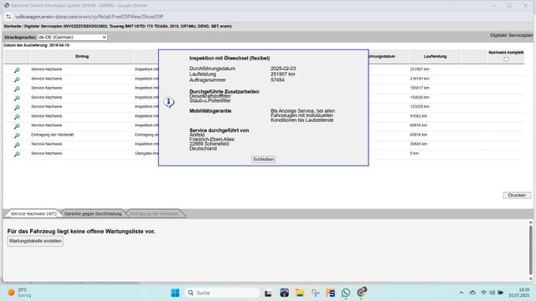View details of Eintragung der Werkstatt row
The image size is (536, 301).
[x=17, y=135]
